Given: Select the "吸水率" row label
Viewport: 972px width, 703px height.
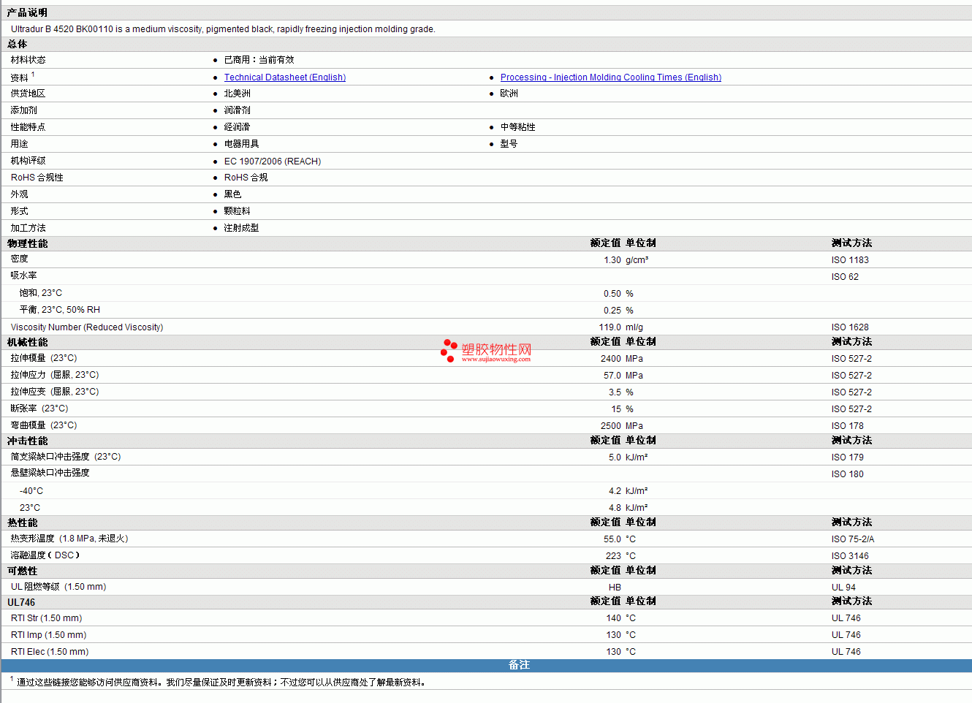Looking at the screenshot, I should pyautogui.click(x=23, y=275).
